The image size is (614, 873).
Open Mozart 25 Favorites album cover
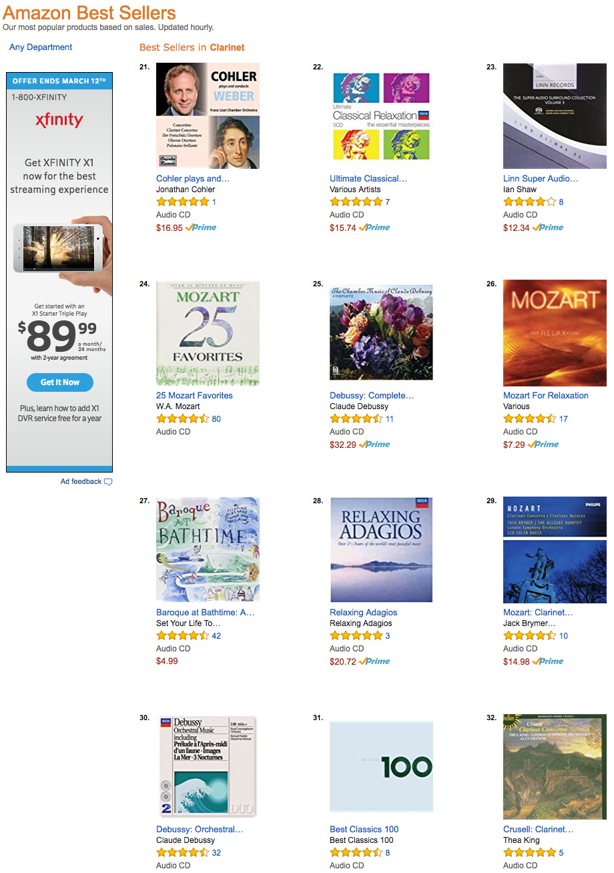click(x=208, y=333)
